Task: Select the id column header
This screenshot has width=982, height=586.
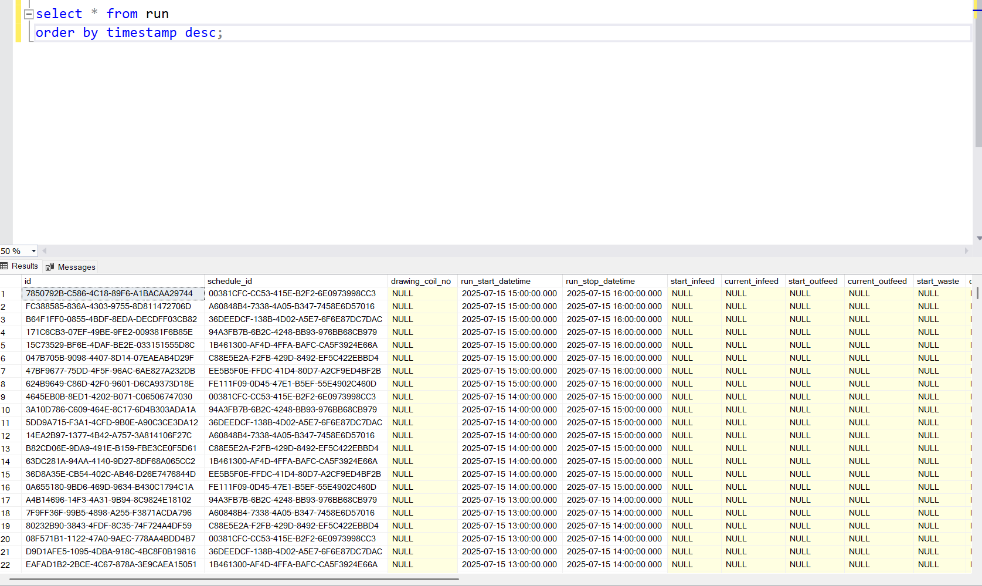Action: (114, 282)
